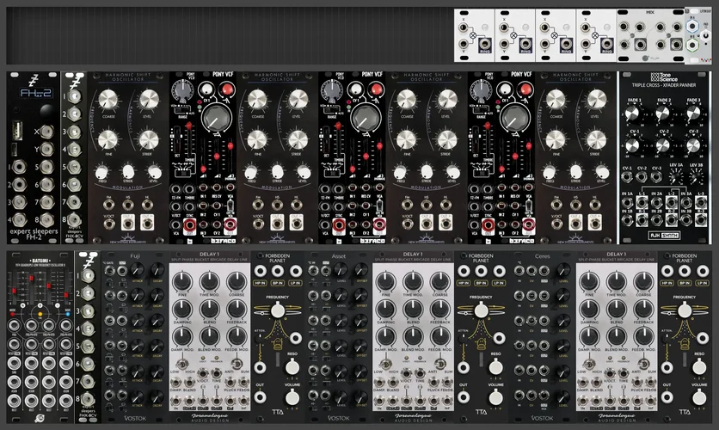Click X input jack on first Ring module

[463, 27]
